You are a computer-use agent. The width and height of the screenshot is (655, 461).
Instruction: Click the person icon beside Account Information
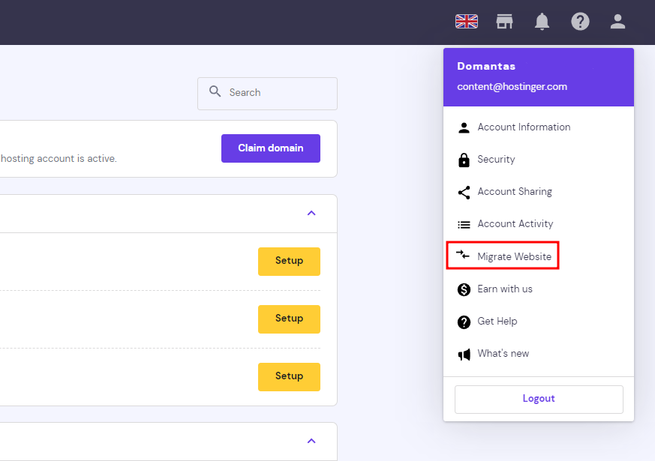(x=464, y=127)
